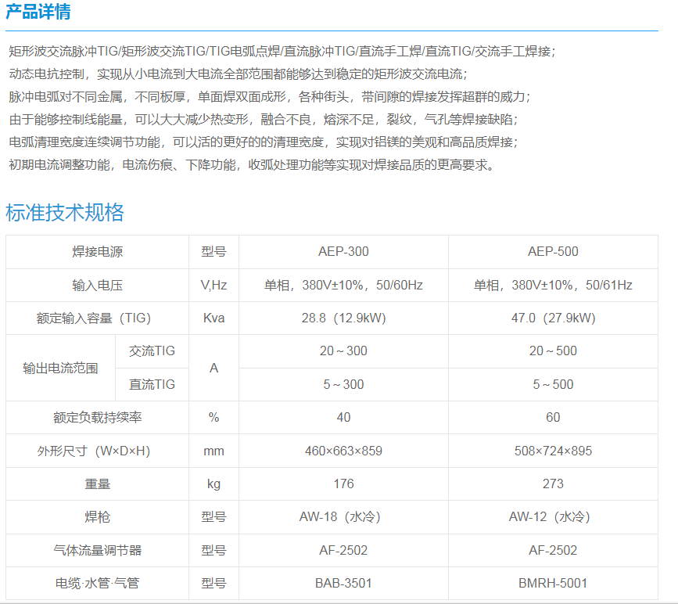Select the 交流TIG sub-row label
This screenshot has width=678, height=604.
coord(152,351)
